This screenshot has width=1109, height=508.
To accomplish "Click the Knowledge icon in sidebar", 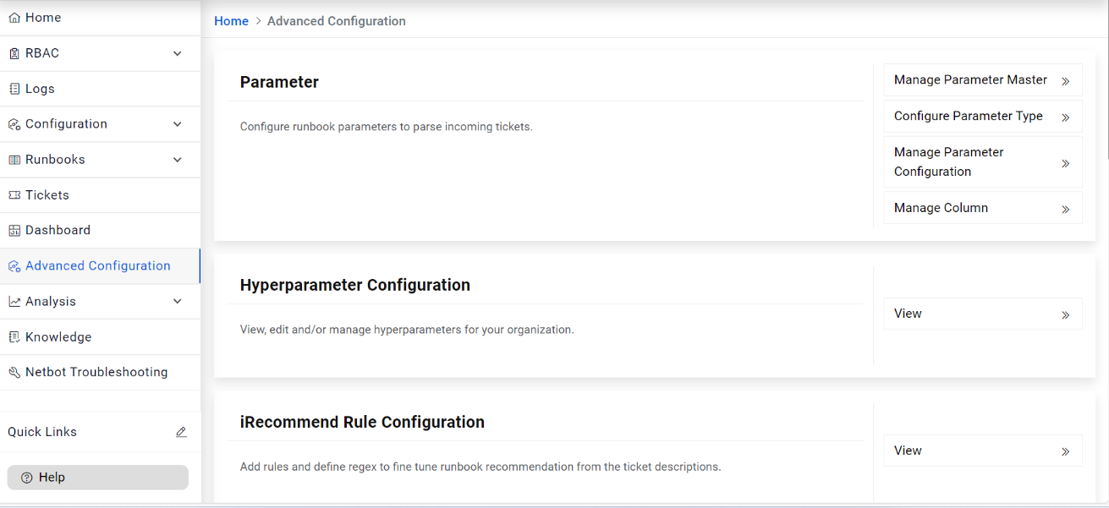I will point(14,337).
